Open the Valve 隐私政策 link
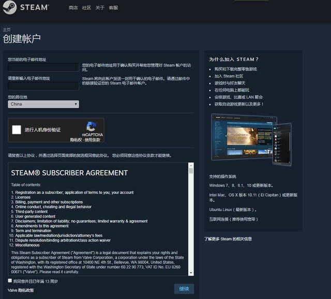This screenshot has width=331, height=299. [21, 290]
